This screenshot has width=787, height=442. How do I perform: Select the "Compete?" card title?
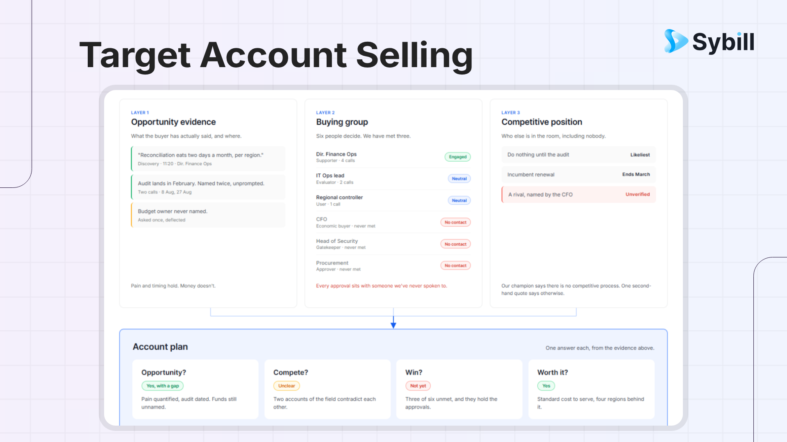pos(291,372)
